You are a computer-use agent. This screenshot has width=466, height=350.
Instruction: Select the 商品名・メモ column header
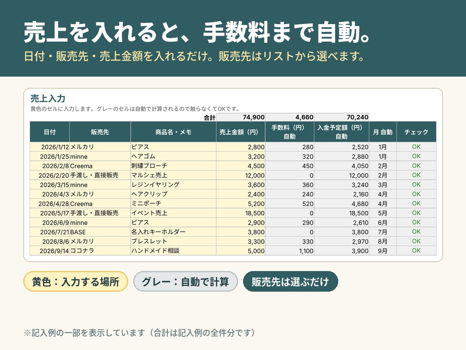[x=174, y=132]
